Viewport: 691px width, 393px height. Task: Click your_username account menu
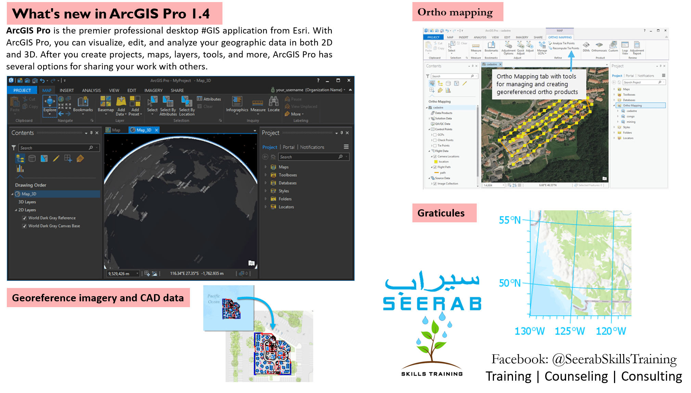[308, 90]
